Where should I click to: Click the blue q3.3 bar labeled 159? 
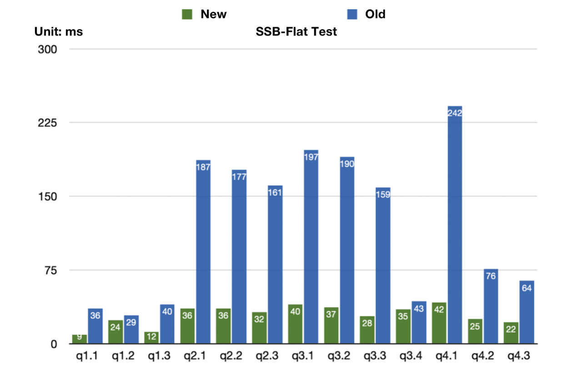tap(383, 265)
